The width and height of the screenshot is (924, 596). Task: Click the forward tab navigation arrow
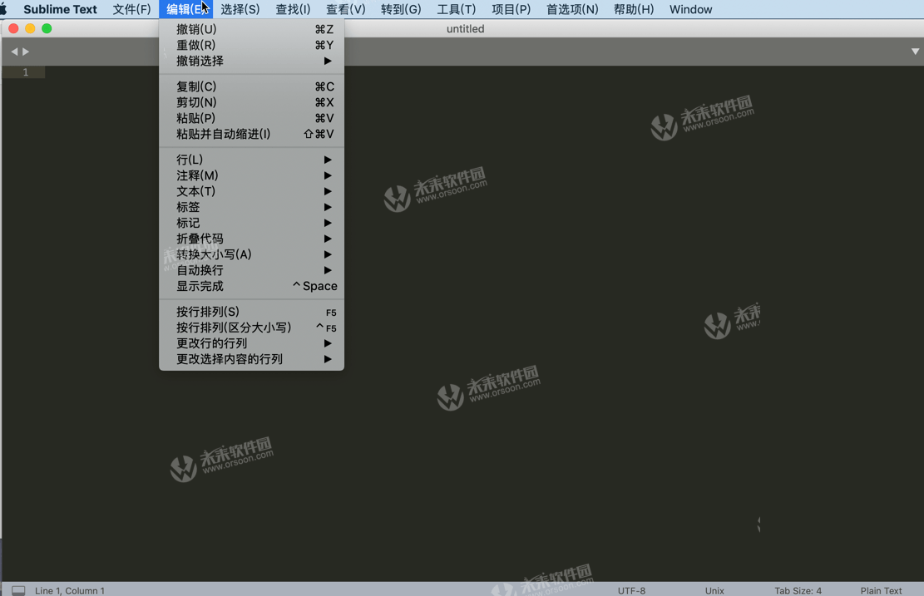coord(25,52)
